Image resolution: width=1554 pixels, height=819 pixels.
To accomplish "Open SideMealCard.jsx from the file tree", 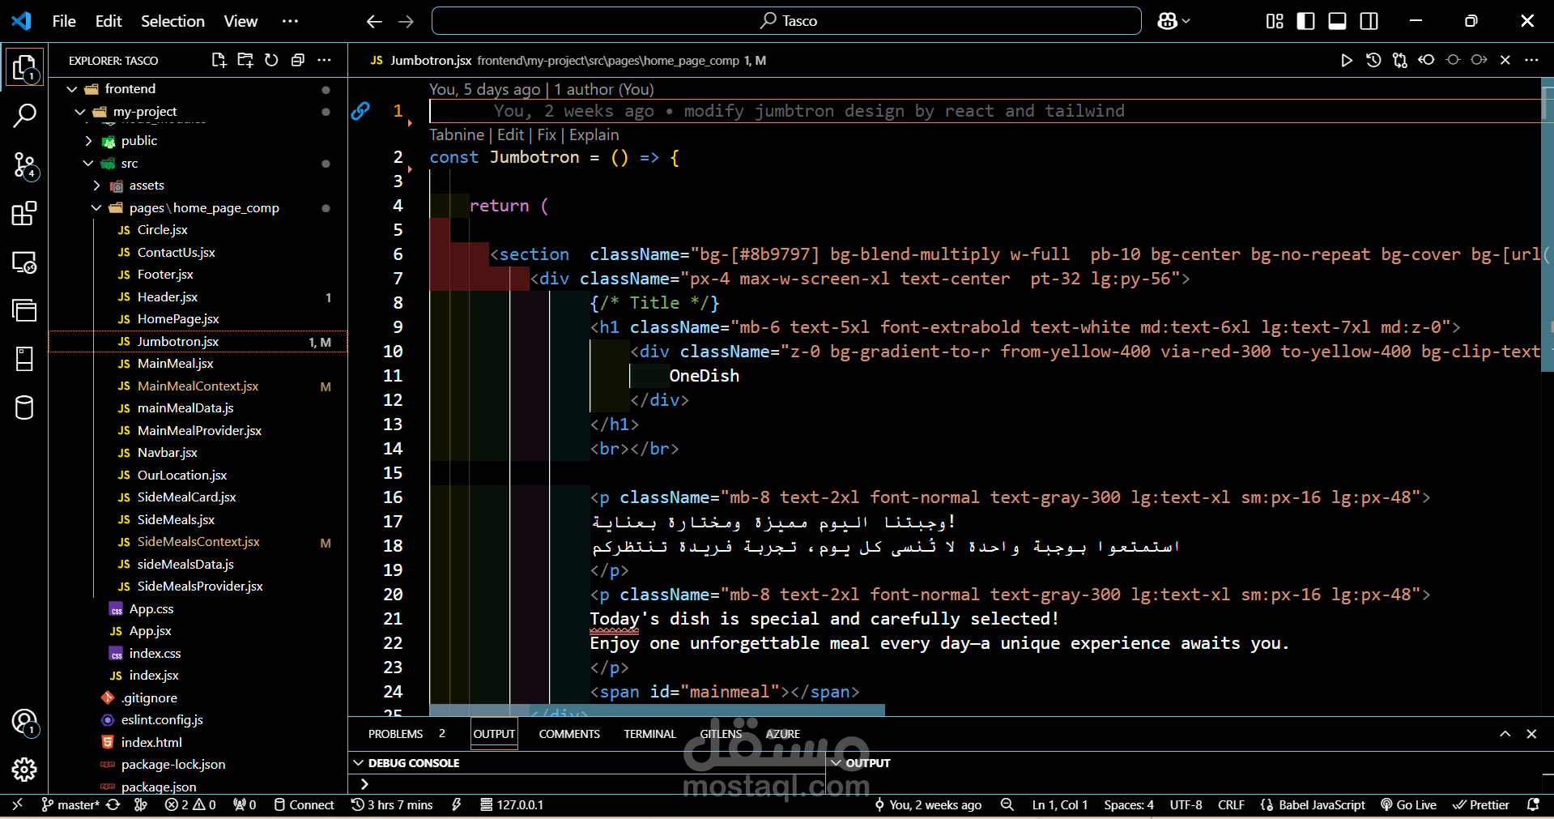I will [186, 497].
